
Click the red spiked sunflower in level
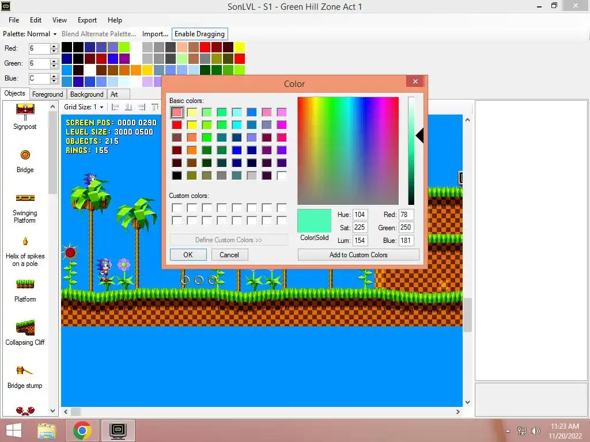click(70, 252)
